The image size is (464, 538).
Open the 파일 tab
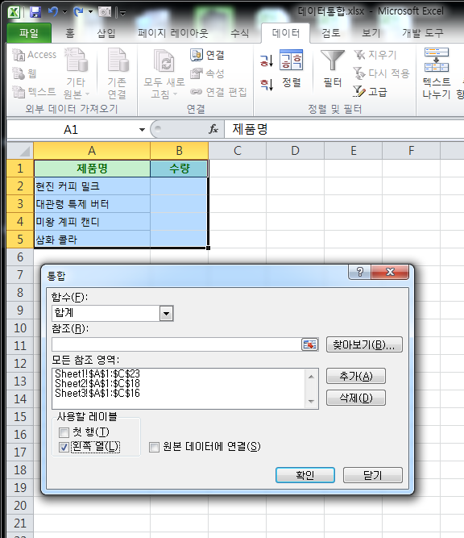tap(29, 33)
